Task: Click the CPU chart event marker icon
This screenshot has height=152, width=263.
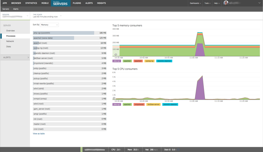Action: point(114,98)
